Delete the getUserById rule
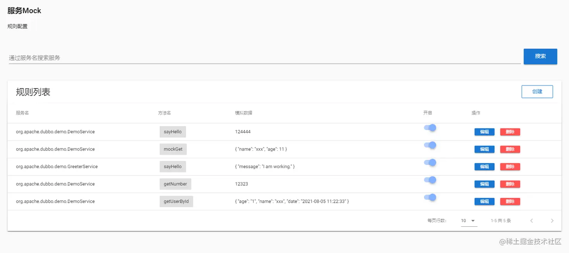The width and height of the screenshot is (569, 253). coord(510,202)
